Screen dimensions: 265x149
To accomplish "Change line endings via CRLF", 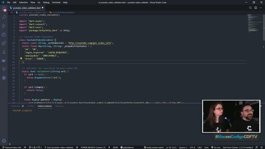I will click(x=200, y=147).
